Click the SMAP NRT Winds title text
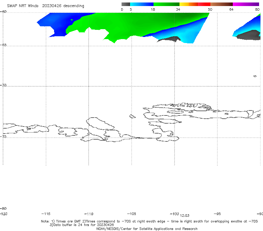The width and height of the screenshot is (263, 231). pos(23,6)
